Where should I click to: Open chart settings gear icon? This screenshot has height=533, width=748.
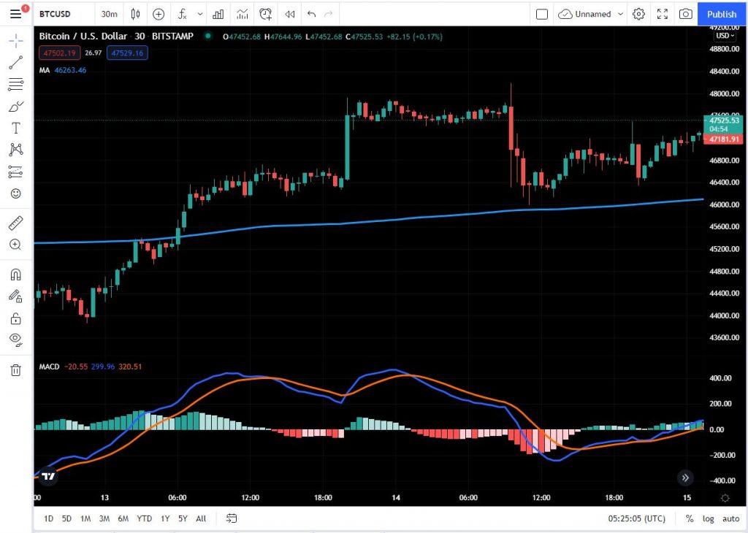[x=638, y=15]
